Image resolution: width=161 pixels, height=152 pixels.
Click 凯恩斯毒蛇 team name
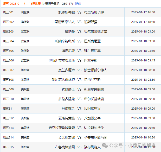click(x=67, y=12)
